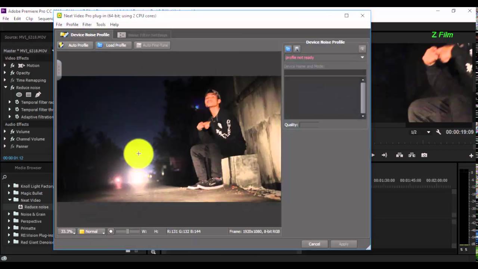This screenshot has width=478, height=269.
Task: Click the Go to Out point icon
Action: [x=385, y=155]
